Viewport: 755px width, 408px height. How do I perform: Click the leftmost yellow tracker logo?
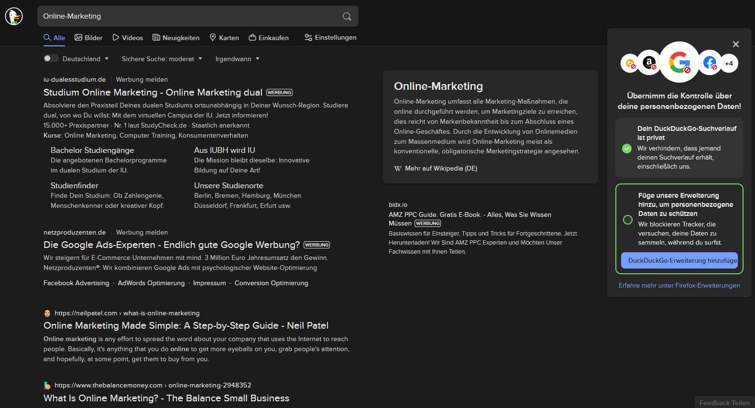point(630,63)
